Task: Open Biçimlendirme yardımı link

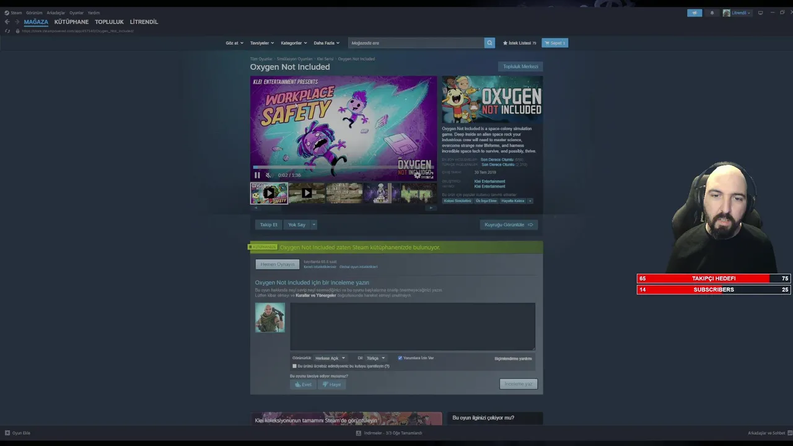Action: 513,359
